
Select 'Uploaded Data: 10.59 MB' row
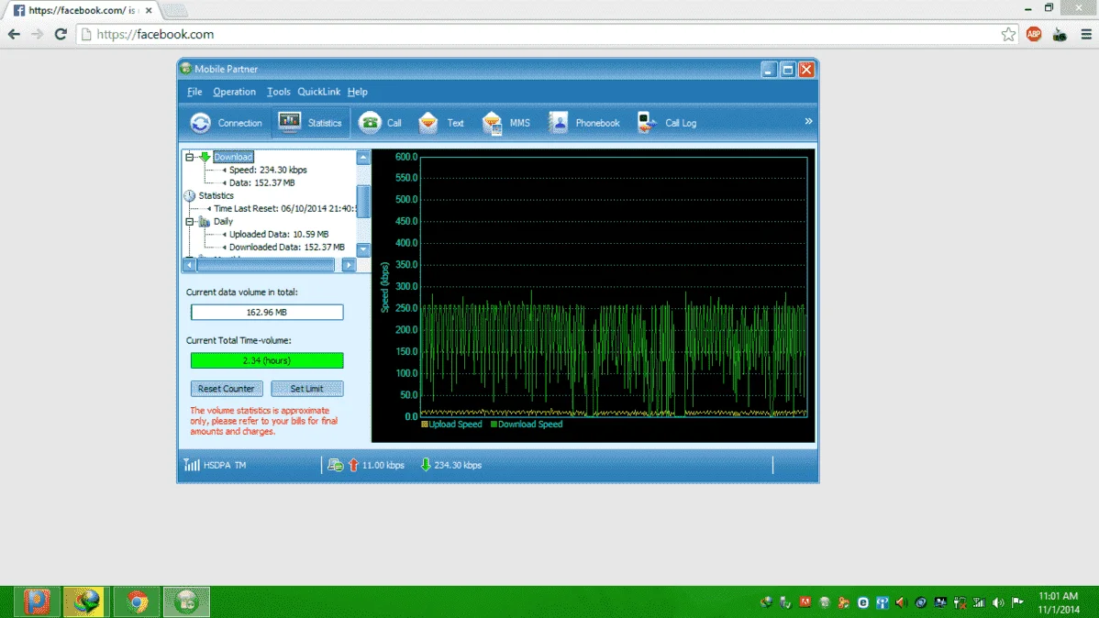(x=278, y=234)
